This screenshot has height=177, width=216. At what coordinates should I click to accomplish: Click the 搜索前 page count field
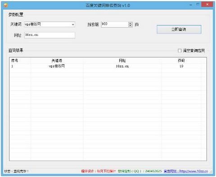pos(115,24)
